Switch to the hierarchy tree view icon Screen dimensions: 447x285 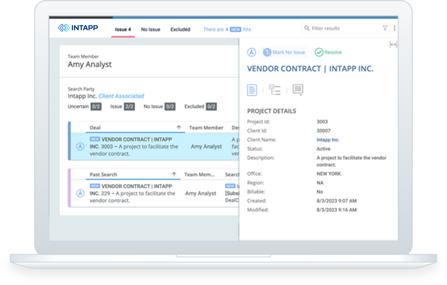pyautogui.click(x=274, y=90)
